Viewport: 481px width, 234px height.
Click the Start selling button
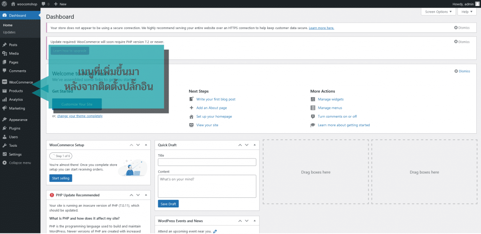tap(61, 178)
